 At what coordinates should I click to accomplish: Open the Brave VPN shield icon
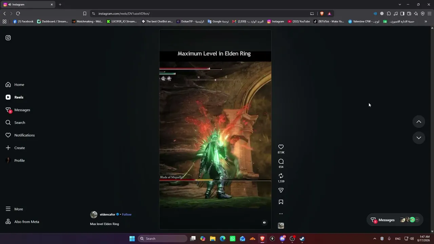click(x=422, y=14)
